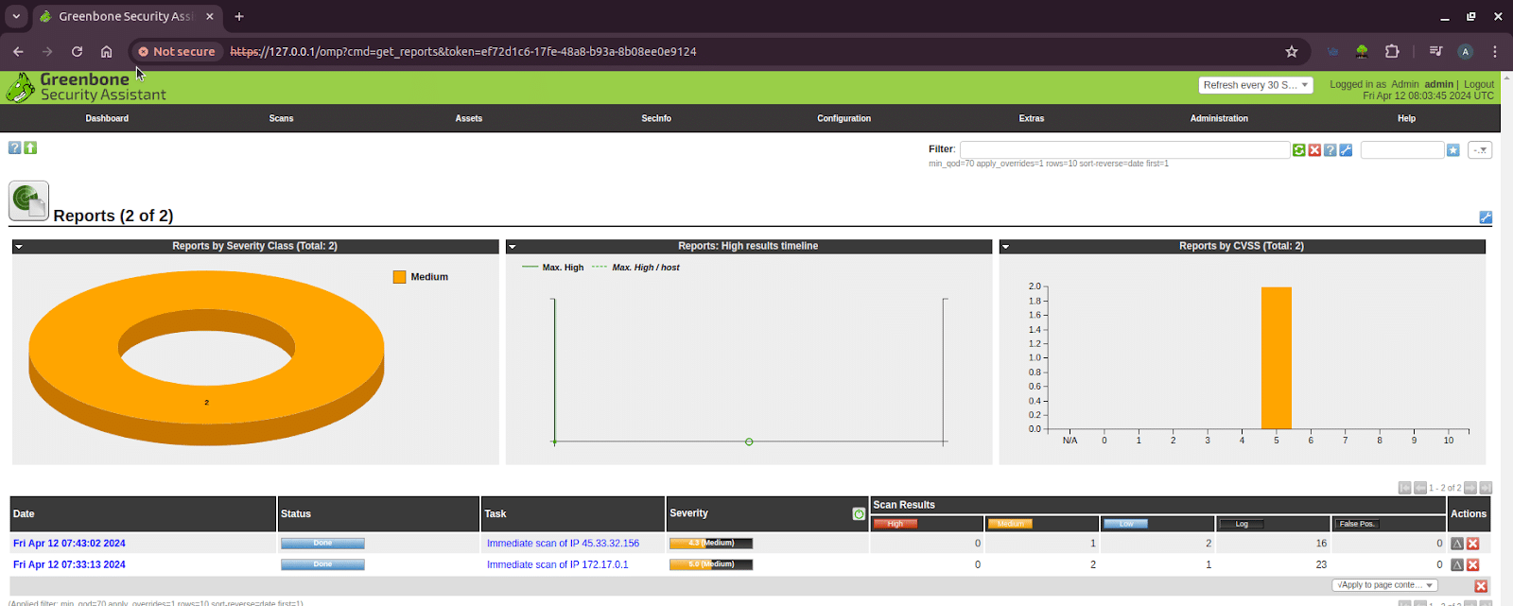Click the Logout link
This screenshot has height=606, width=1513.
click(1478, 84)
